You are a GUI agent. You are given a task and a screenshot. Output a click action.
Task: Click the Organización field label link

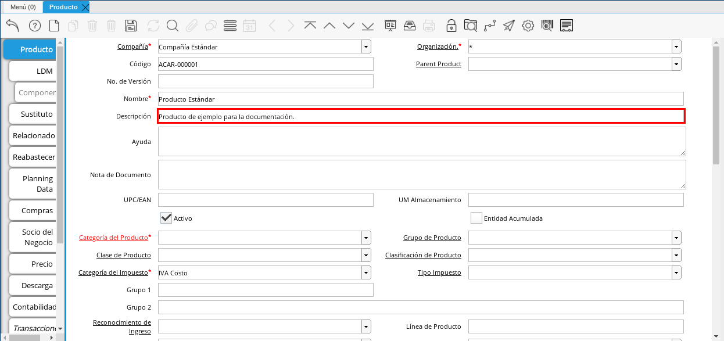pos(438,46)
